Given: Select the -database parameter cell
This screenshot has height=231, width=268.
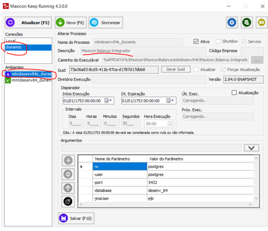Looking at the screenshot, I should point(120,190).
